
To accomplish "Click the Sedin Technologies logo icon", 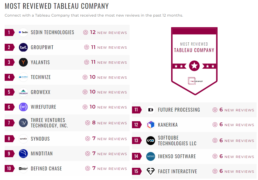I will 23,32.
